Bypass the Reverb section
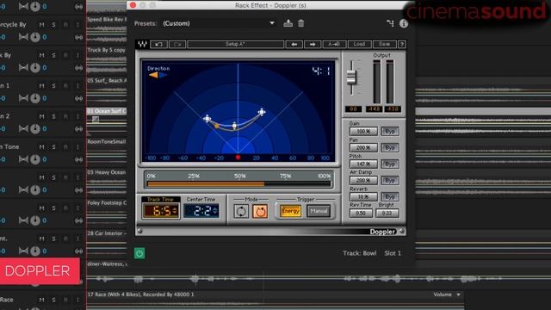 point(390,196)
